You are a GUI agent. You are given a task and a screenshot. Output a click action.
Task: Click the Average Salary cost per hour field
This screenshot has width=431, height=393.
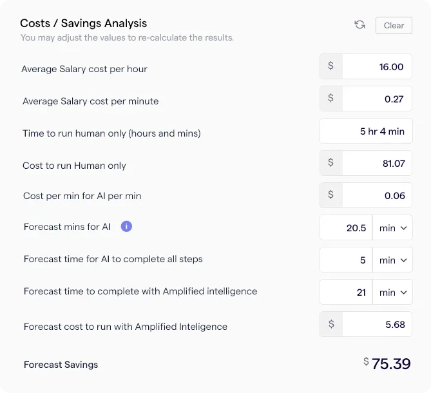(377, 66)
